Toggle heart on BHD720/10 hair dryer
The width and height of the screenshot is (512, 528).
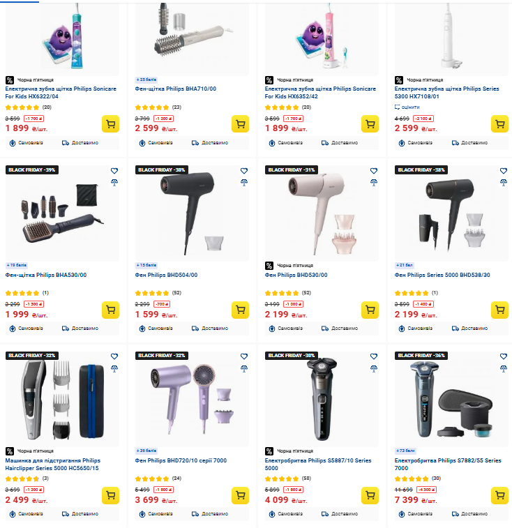click(244, 356)
